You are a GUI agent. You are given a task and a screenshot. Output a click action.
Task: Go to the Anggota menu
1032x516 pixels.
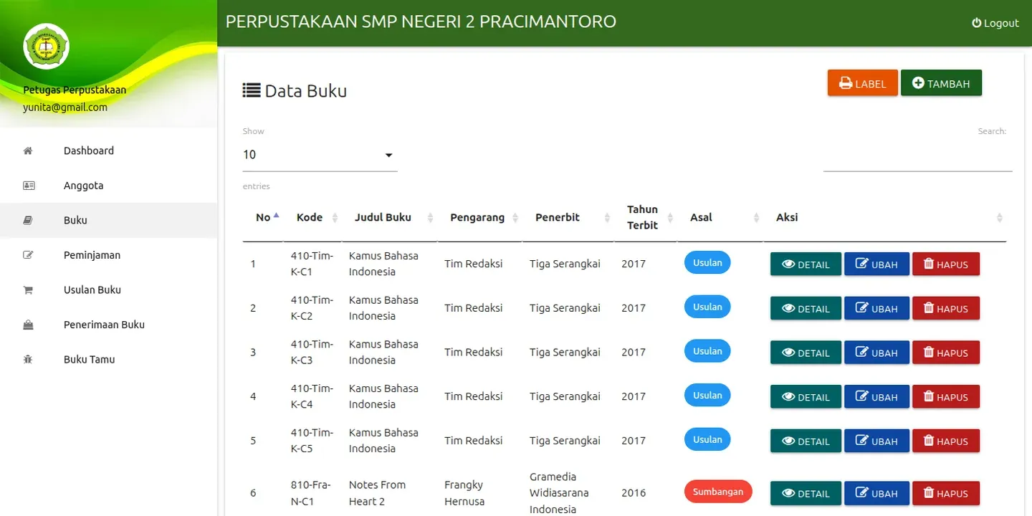[109, 186]
